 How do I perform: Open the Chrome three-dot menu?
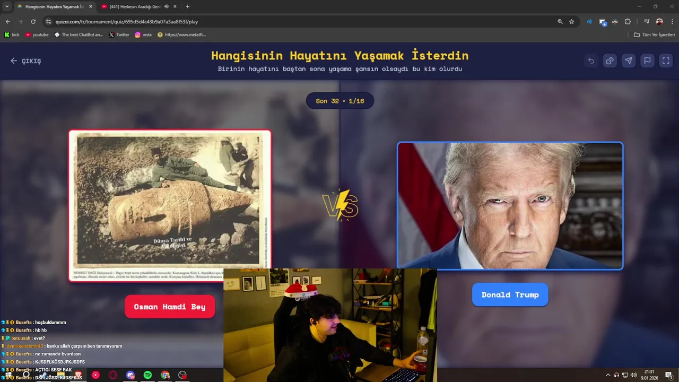pos(672,22)
